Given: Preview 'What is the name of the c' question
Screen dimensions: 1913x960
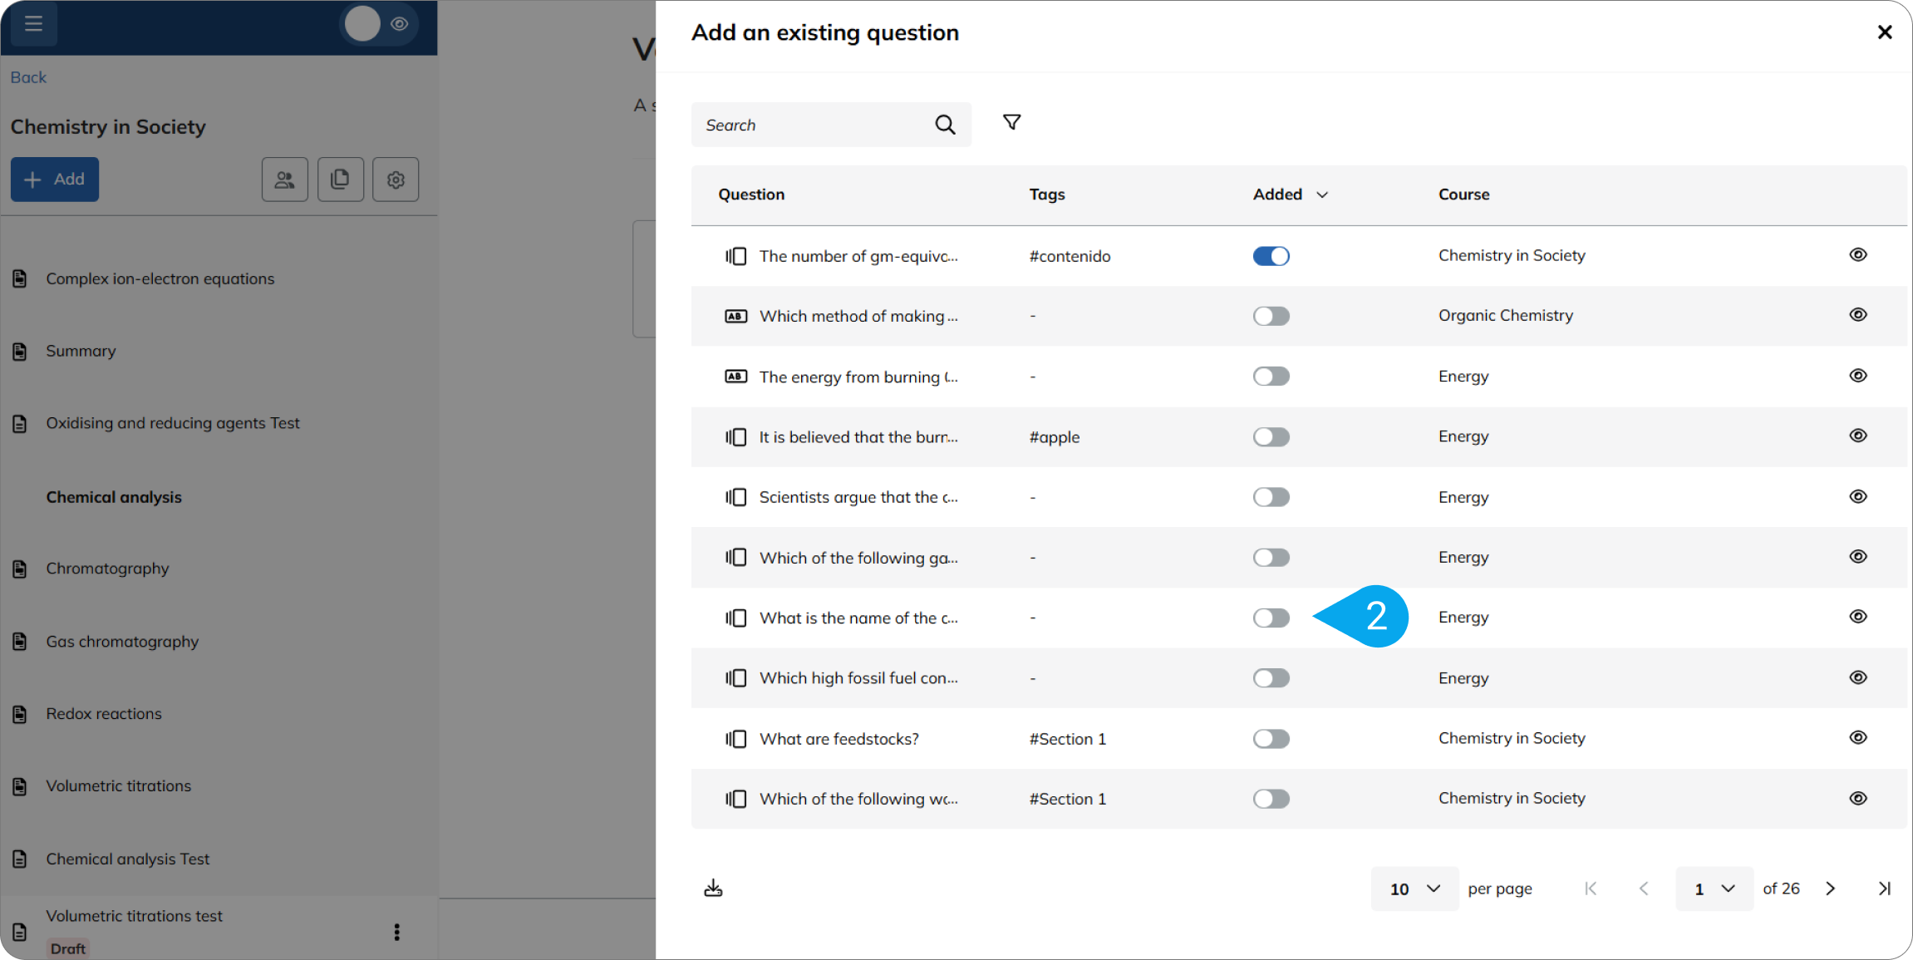Looking at the screenshot, I should 1858,617.
